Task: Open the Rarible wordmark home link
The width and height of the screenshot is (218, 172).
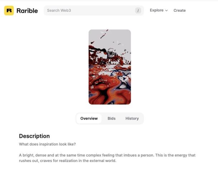Action: point(27,11)
